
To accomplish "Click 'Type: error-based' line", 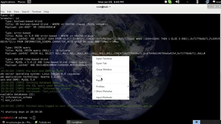I will (x=18, y=33).
